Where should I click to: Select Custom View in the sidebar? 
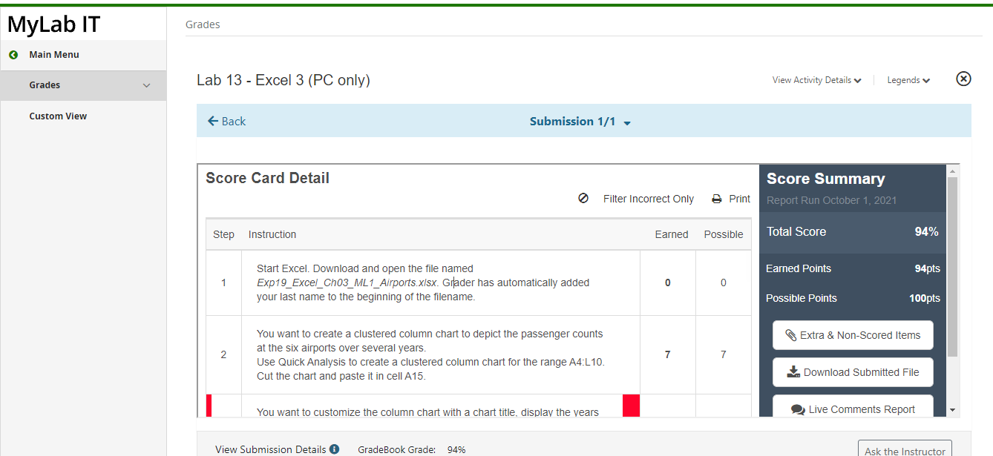tap(58, 116)
